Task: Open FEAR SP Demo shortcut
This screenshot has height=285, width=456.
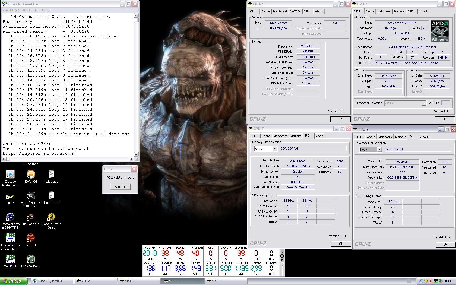Action: pyautogui.click(x=31, y=259)
